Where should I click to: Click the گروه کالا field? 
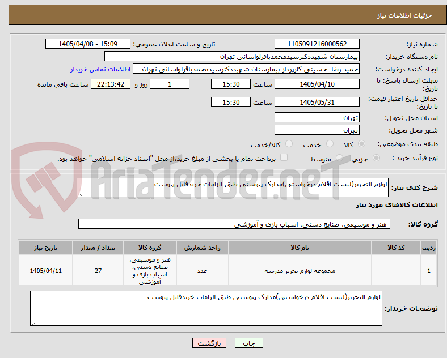[234, 224]
